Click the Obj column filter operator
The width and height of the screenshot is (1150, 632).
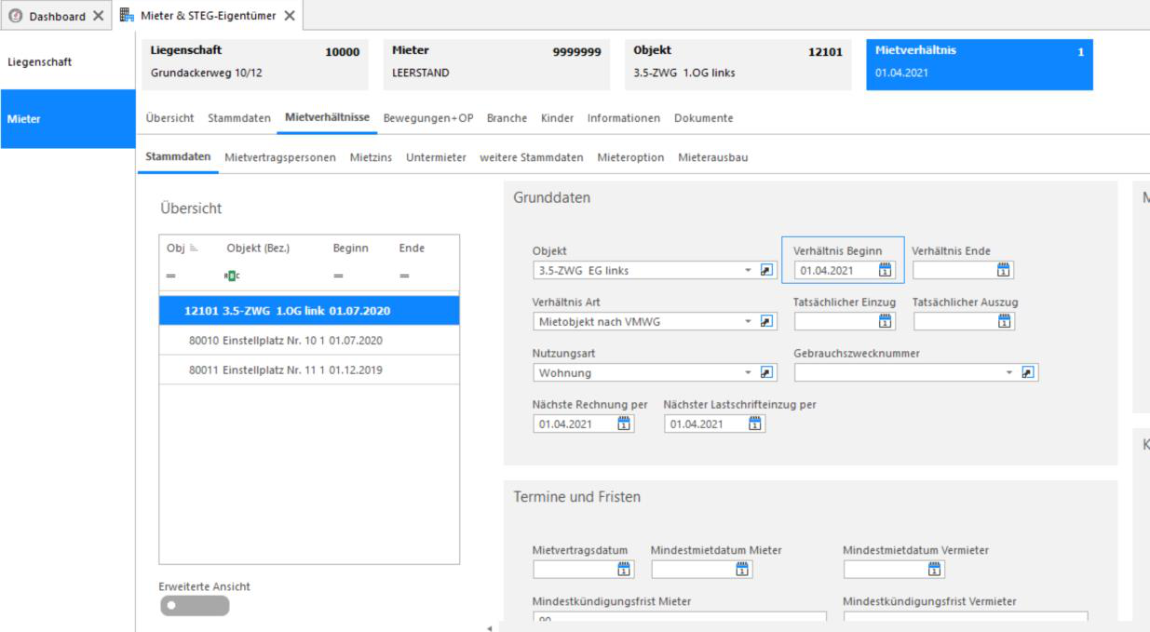[171, 276]
